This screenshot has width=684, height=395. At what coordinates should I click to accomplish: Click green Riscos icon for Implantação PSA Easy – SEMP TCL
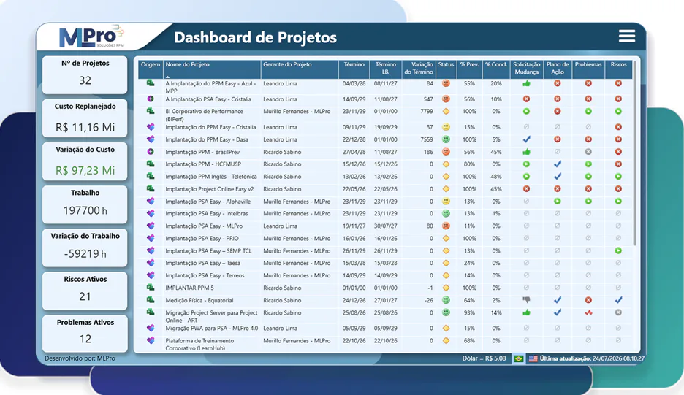click(618, 250)
